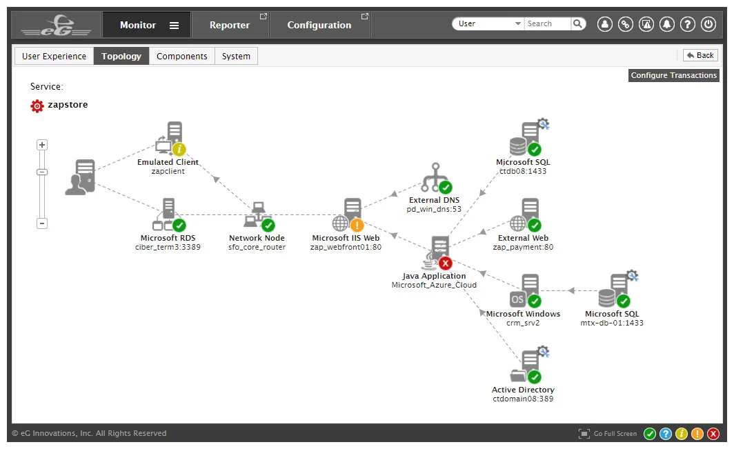Click the Back button
The height and width of the screenshot is (449, 734).
[x=700, y=55]
